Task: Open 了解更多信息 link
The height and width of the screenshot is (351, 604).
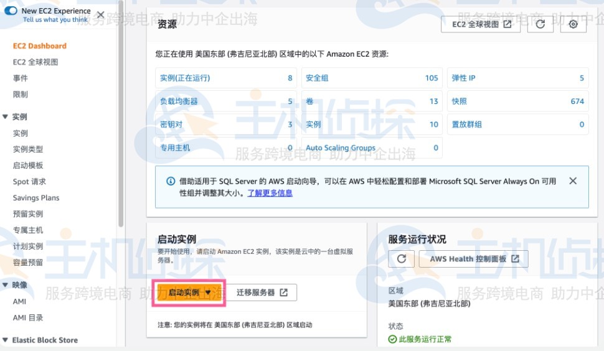Action: (x=270, y=193)
